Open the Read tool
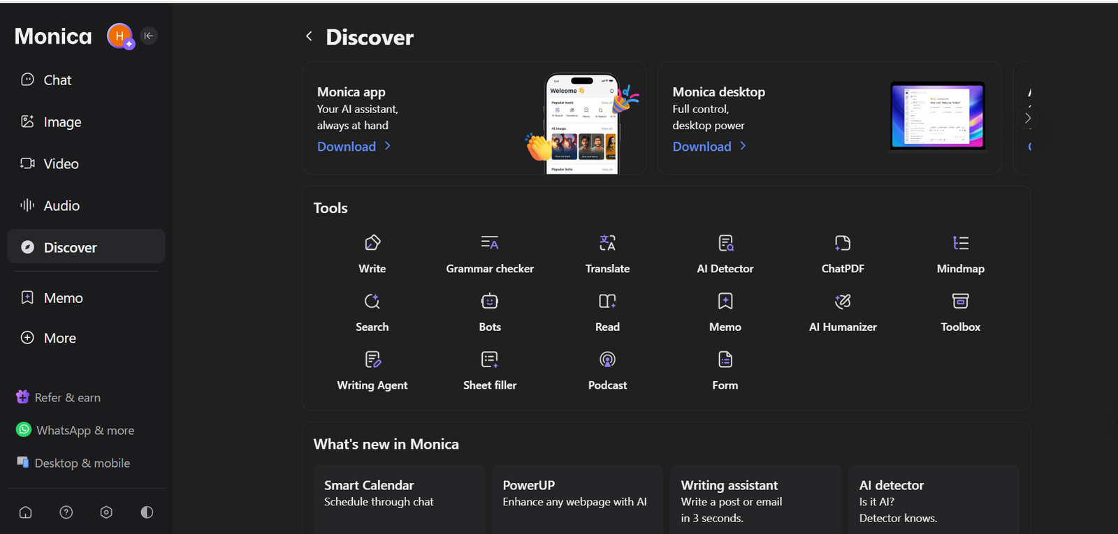Image resolution: width=1118 pixels, height=534 pixels. click(x=607, y=313)
